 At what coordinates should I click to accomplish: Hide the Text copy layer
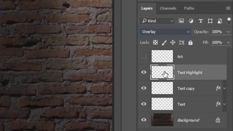[x=144, y=88]
